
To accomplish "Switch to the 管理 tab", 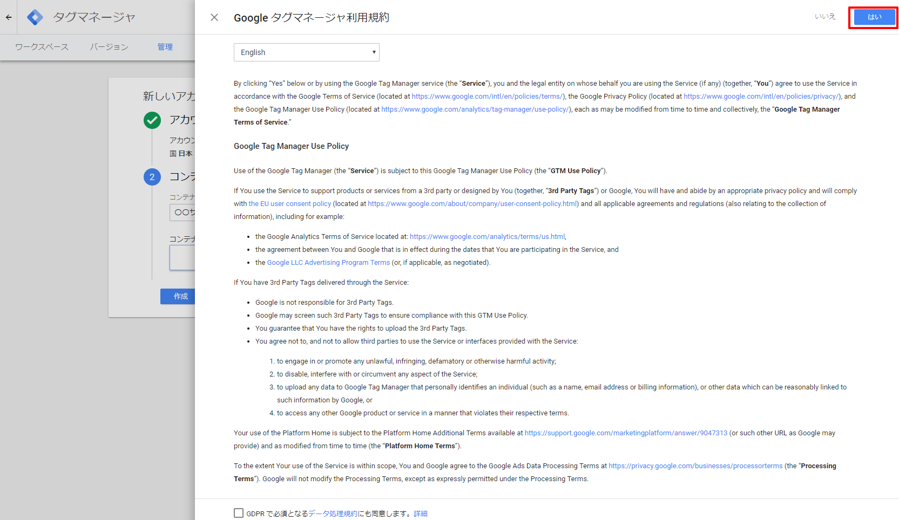I will 165,47.
